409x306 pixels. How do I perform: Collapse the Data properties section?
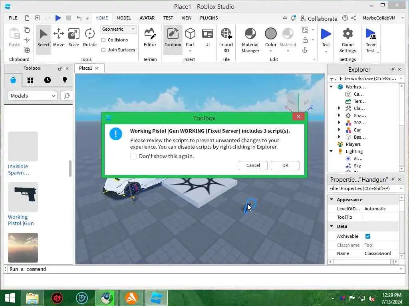[332, 226]
